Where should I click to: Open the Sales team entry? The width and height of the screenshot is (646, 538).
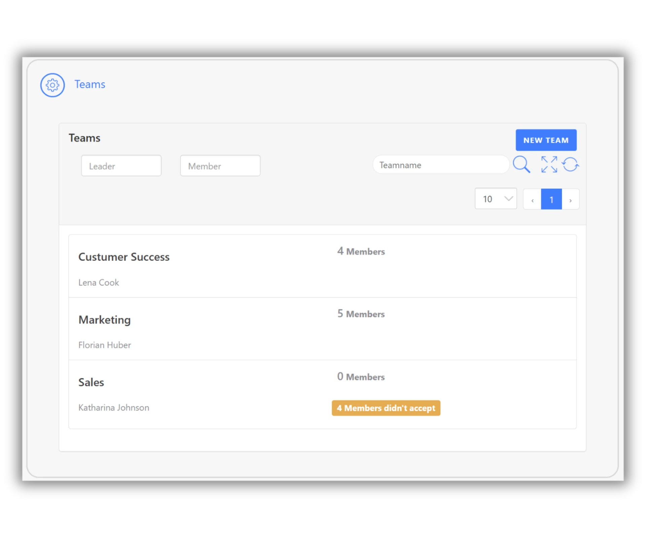click(x=91, y=382)
